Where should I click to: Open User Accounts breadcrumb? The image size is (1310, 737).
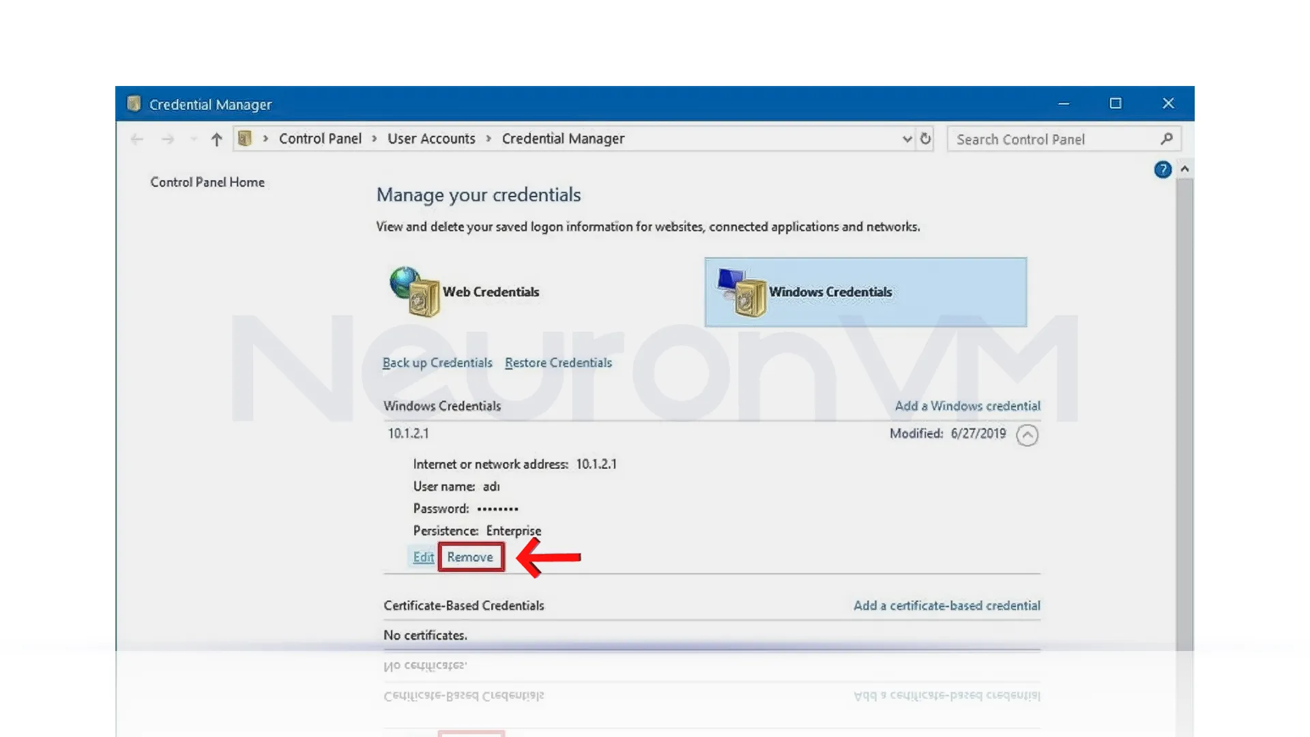coord(431,139)
